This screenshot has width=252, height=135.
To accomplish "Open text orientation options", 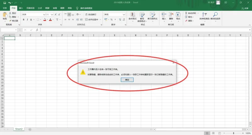I will [x=78, y=14].
